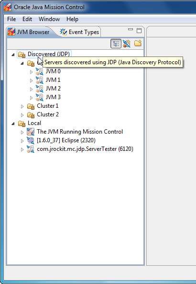Click the Cluster 1 folder icon
The width and height of the screenshot is (196, 284).
tap(31, 106)
